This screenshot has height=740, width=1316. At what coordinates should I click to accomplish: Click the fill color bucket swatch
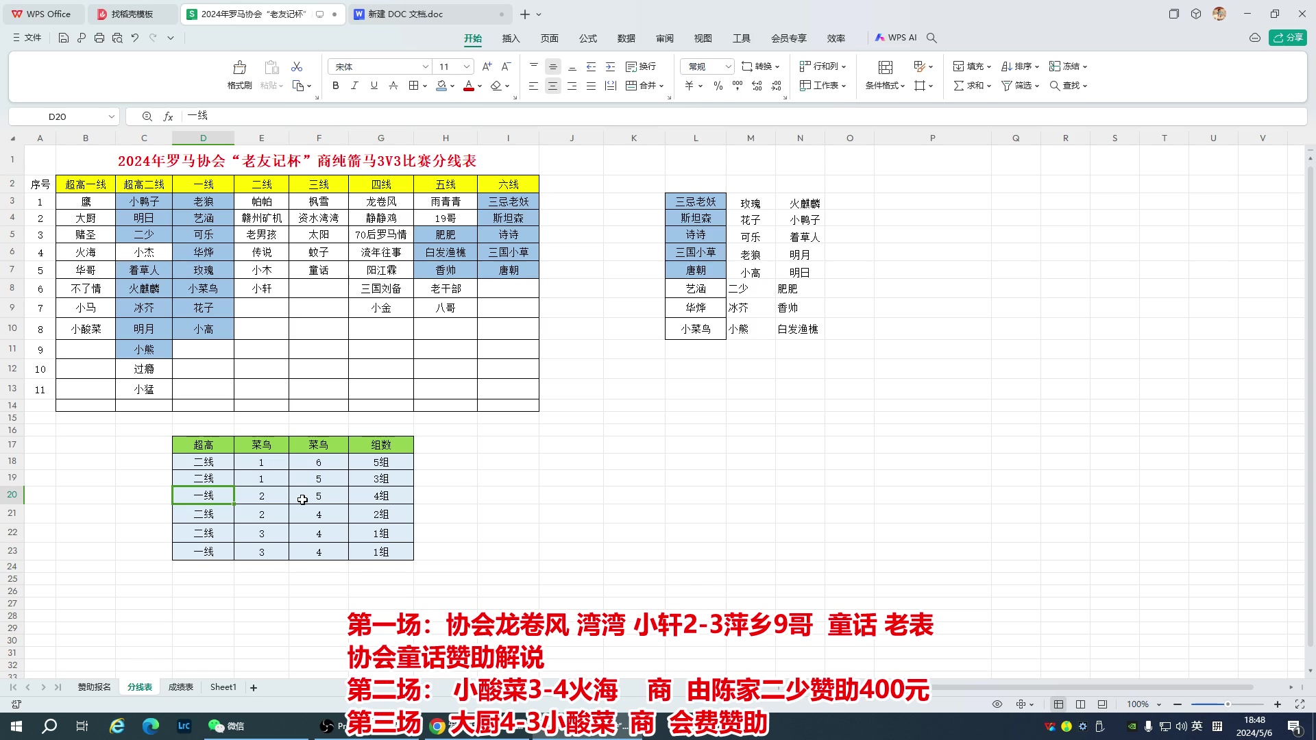pos(441,86)
